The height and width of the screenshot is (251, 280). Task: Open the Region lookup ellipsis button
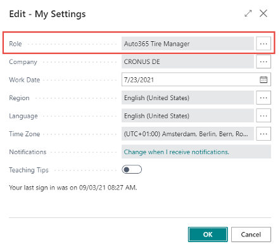(x=264, y=98)
